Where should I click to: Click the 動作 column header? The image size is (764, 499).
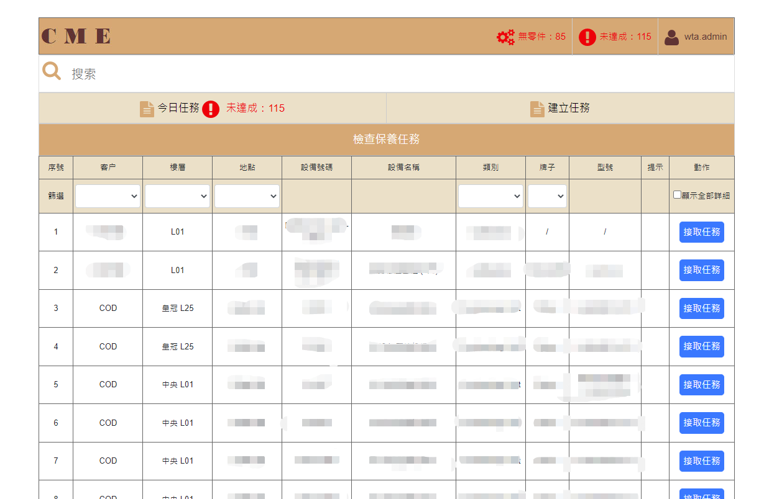click(x=702, y=168)
